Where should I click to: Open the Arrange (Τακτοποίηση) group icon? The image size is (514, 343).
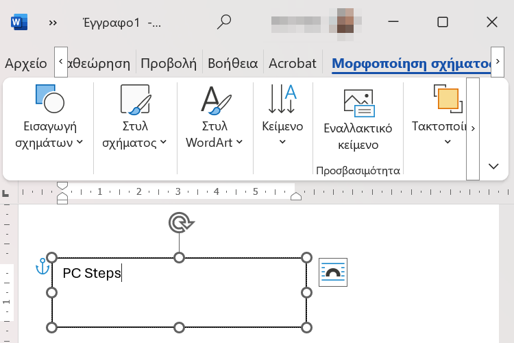(447, 98)
